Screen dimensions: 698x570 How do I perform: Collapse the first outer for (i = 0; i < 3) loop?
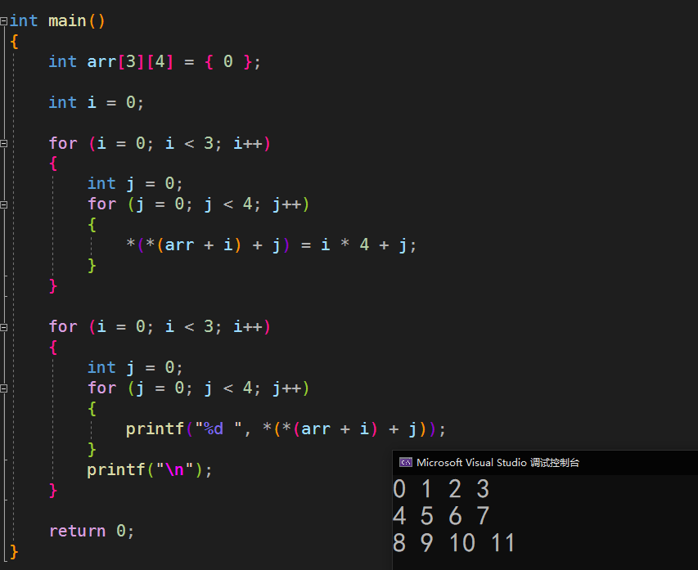click(x=3, y=143)
